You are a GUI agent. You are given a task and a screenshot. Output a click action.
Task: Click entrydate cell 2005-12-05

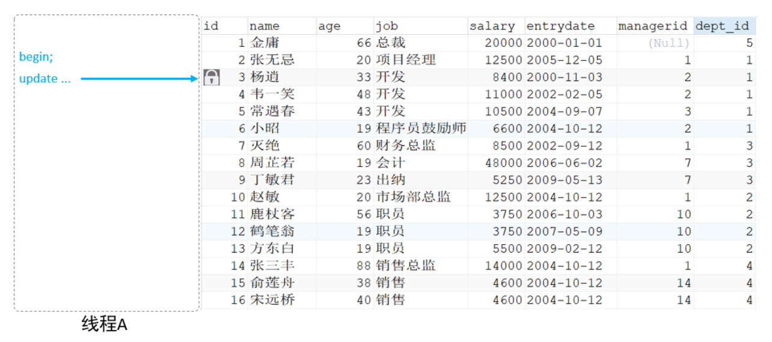564,60
